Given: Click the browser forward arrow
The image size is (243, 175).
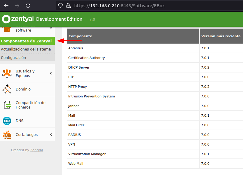Looking at the screenshot, I should point(17,6).
